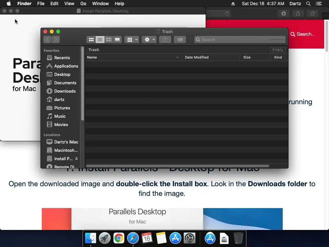Open the Edit menu
This screenshot has height=247, width=329.
coord(54,4)
